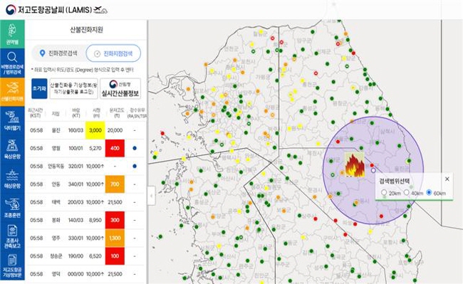Collapse the side panel with the arrow handle

click(x=152, y=195)
